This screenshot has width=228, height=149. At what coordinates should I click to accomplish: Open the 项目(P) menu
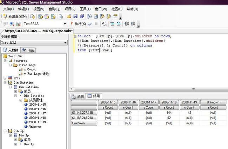[70, 9]
